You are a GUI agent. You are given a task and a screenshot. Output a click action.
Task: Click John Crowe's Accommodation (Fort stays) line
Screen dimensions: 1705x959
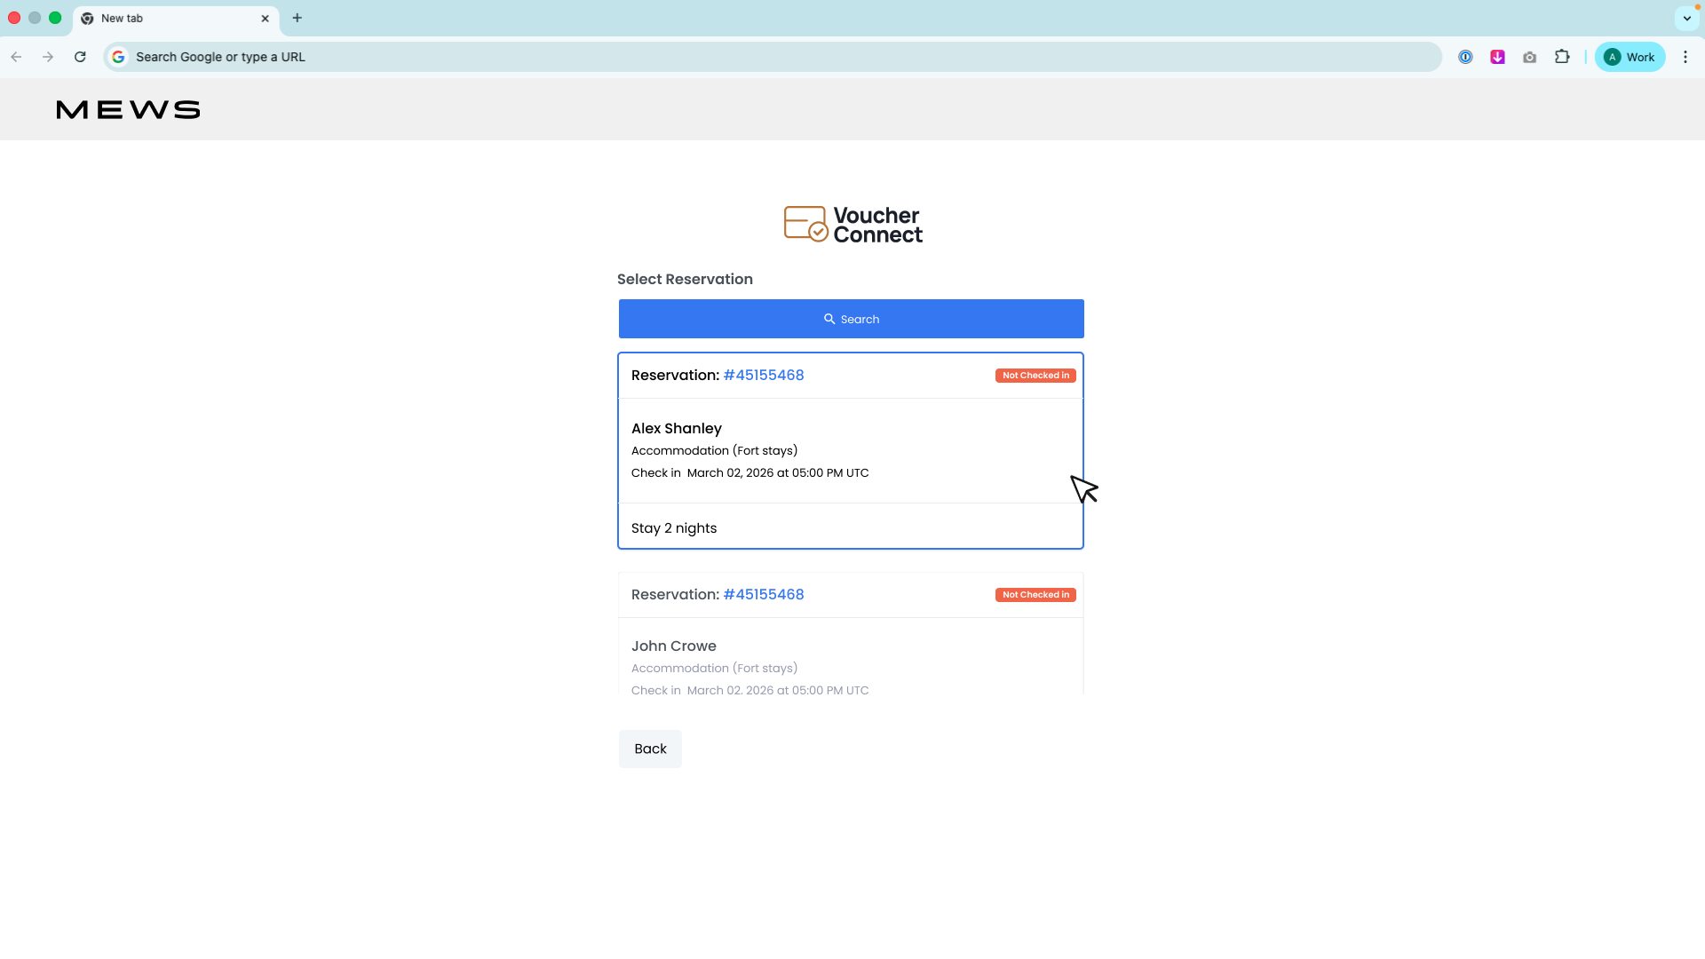(x=715, y=668)
